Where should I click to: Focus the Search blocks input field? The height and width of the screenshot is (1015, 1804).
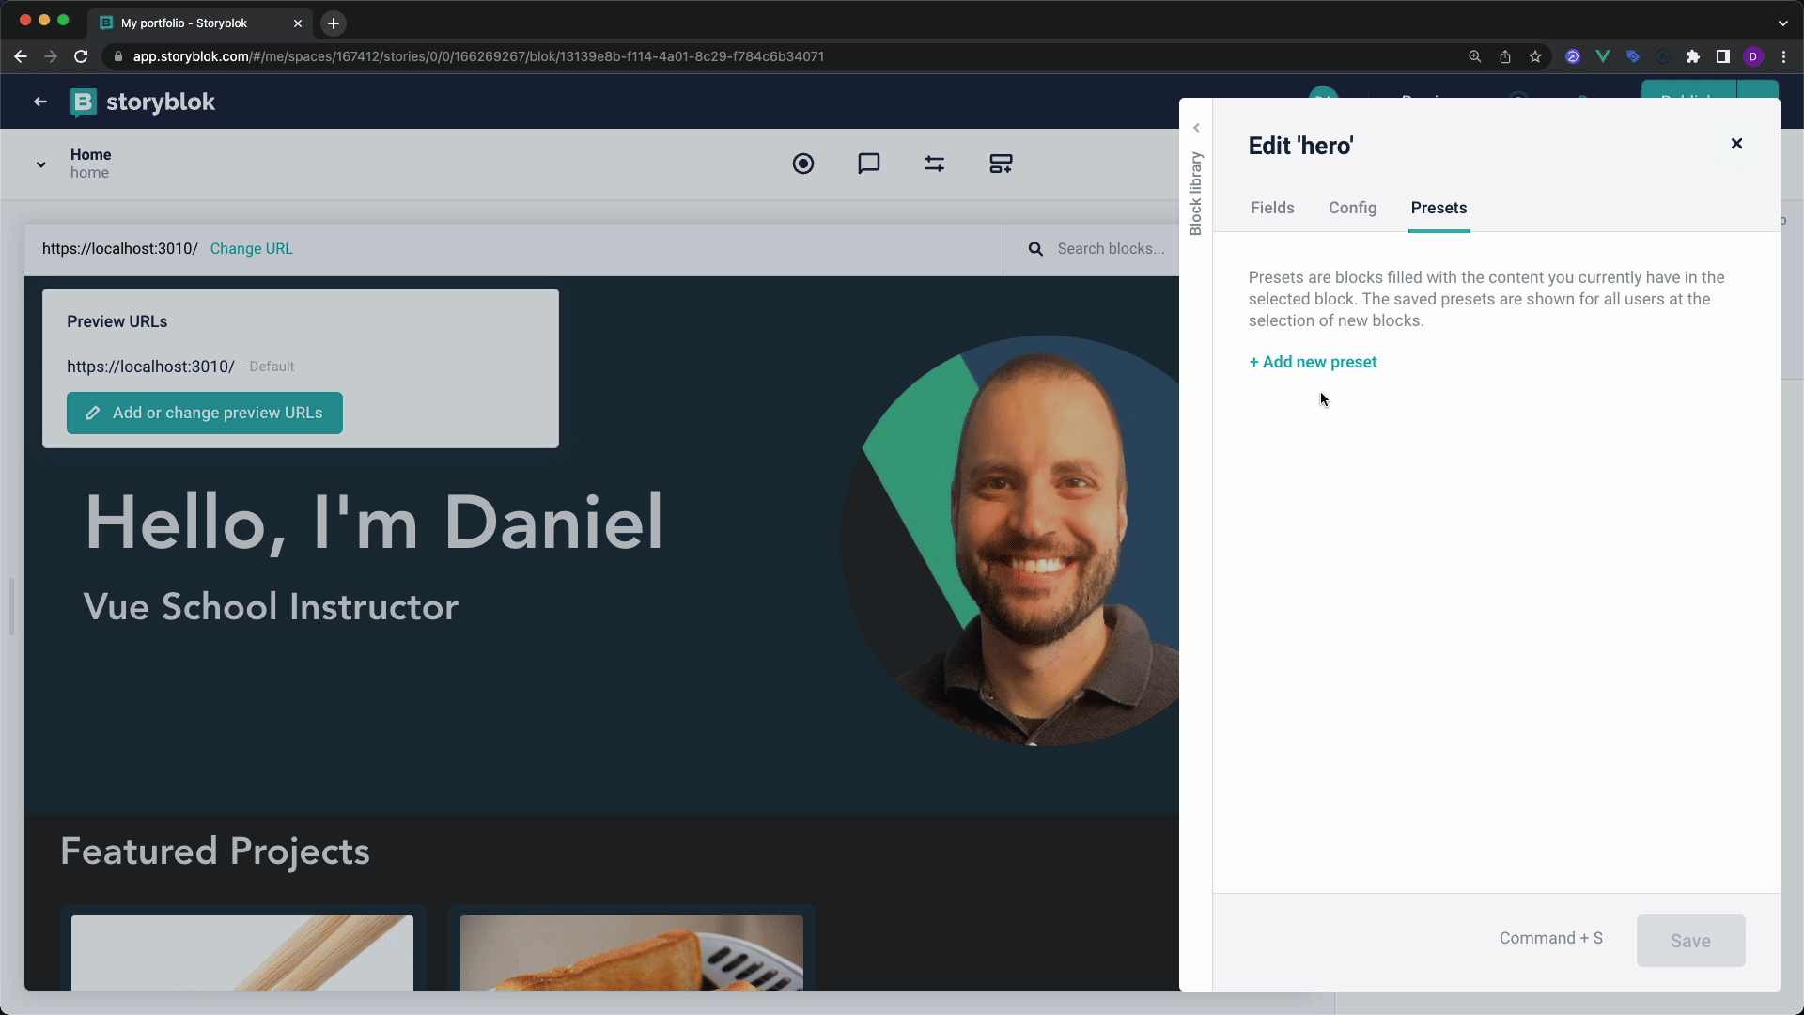pos(1111,249)
